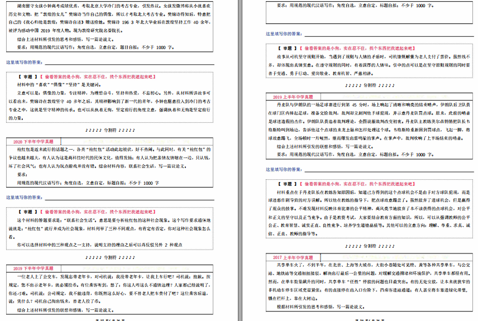The image size is (478, 321).
Task: Click the answer line below the 抢红包 question
Action: coord(130,199)
